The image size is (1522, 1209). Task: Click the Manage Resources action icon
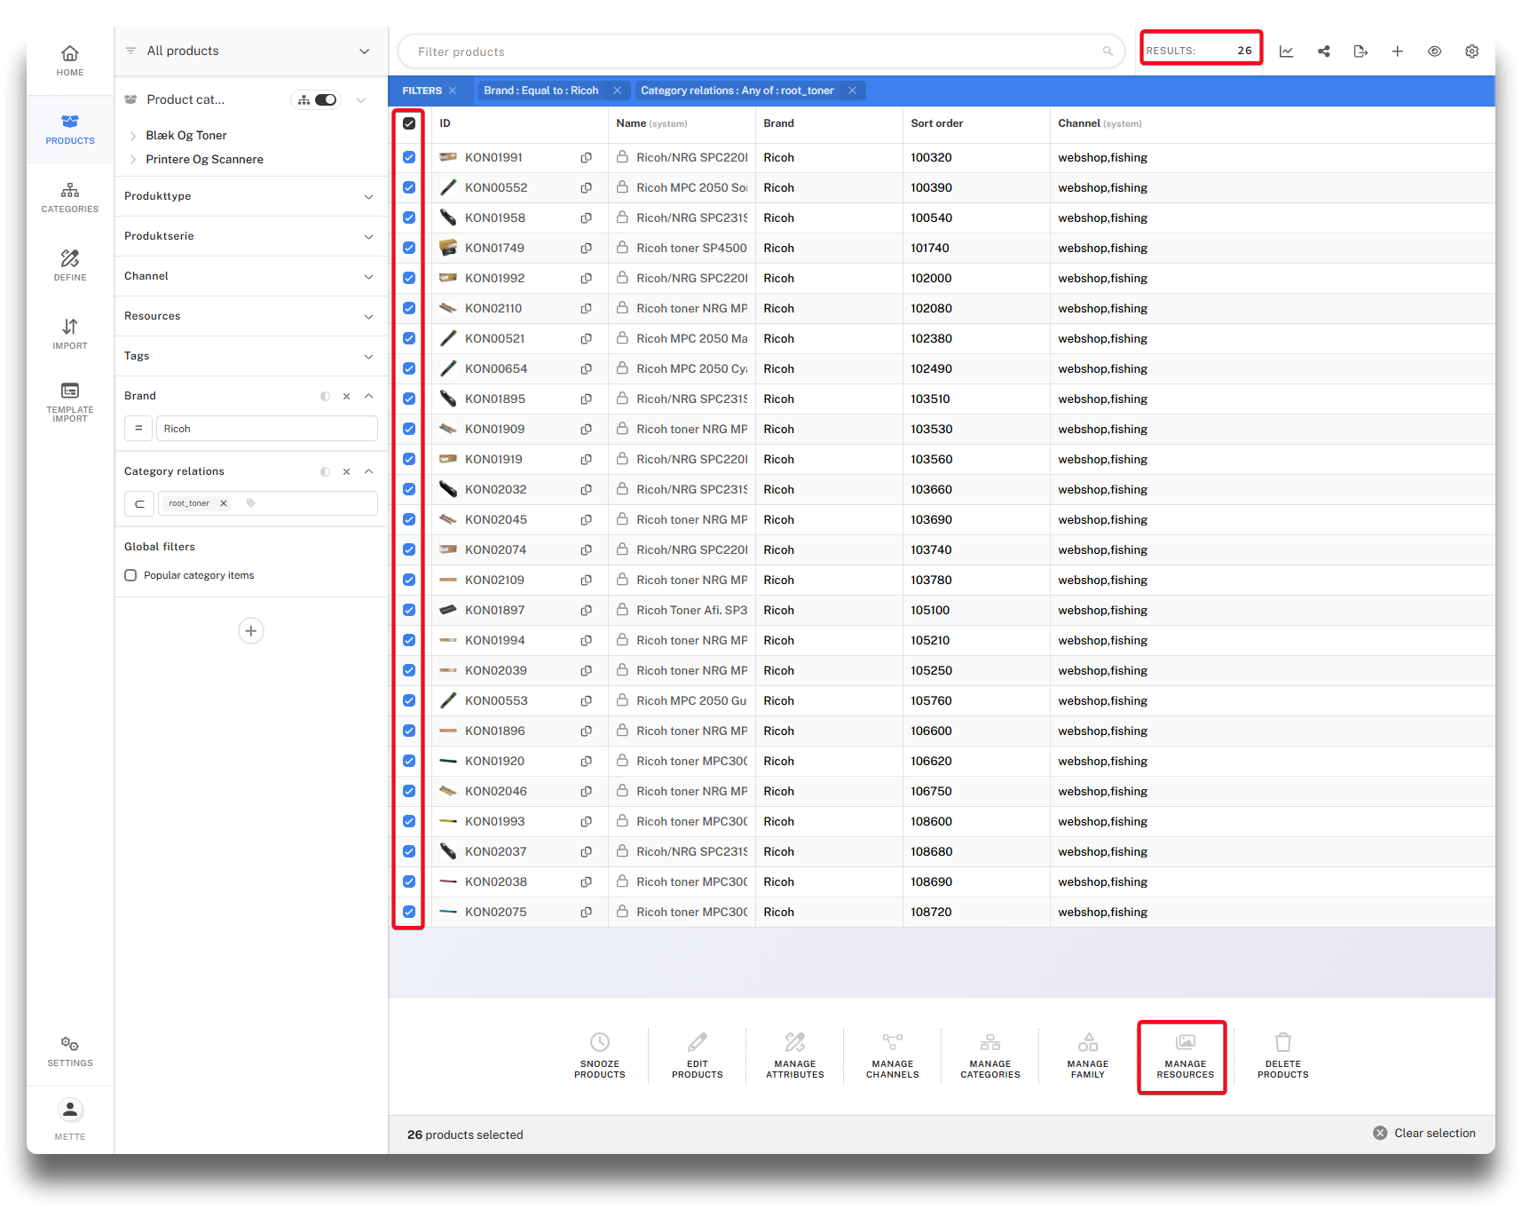point(1185,1042)
